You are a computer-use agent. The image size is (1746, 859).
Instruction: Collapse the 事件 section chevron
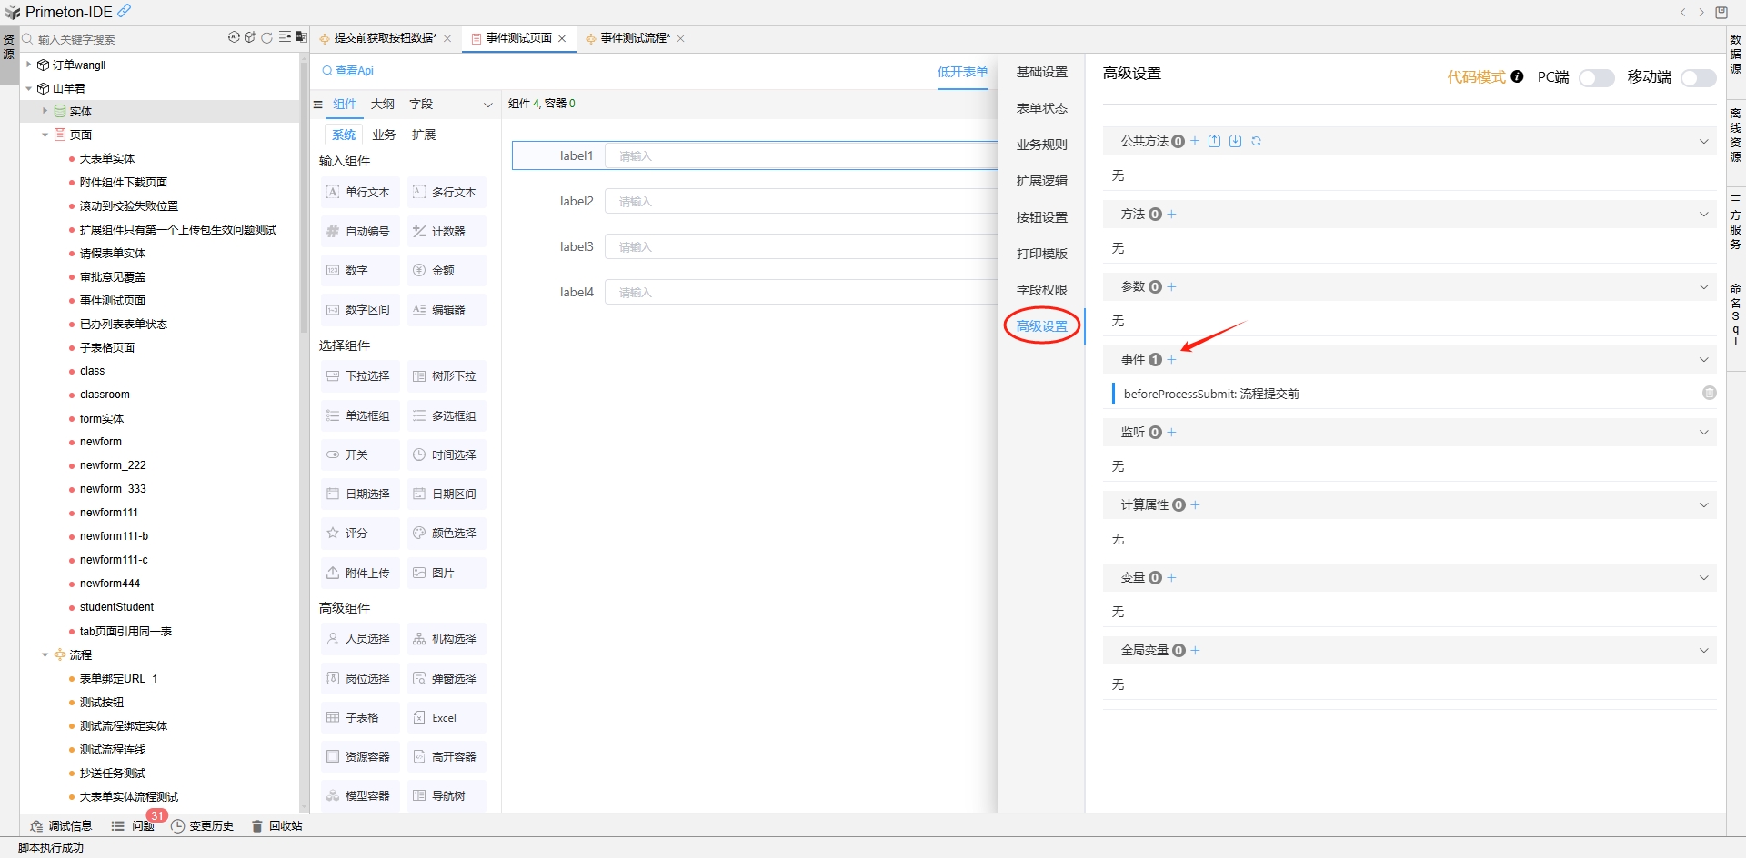point(1703,360)
